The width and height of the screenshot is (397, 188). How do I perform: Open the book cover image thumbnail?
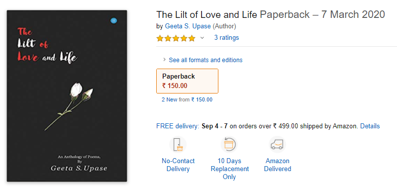point(67,96)
